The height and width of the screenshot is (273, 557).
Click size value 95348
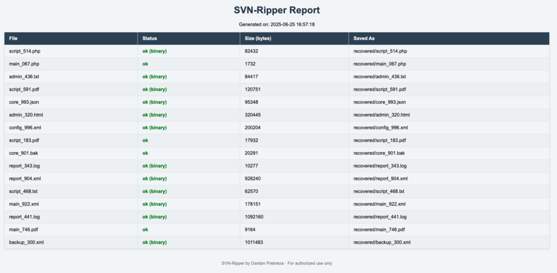[x=251, y=102]
